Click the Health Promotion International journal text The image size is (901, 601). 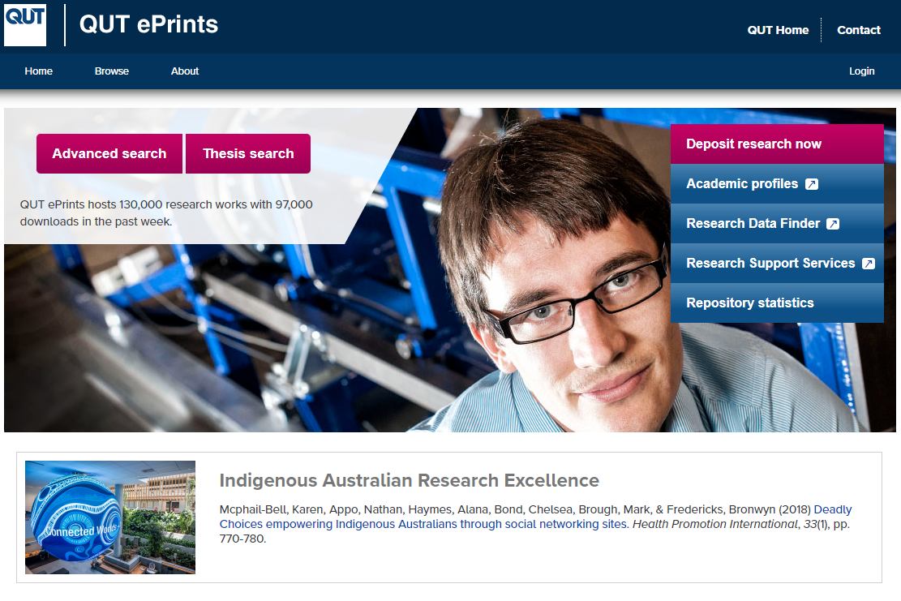click(x=714, y=524)
